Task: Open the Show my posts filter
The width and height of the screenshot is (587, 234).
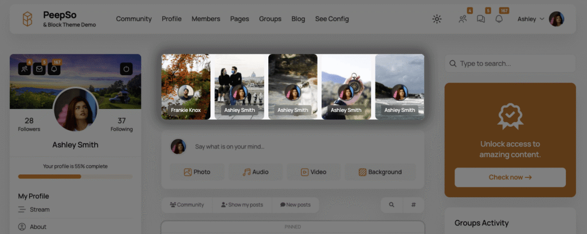Action: (242, 205)
